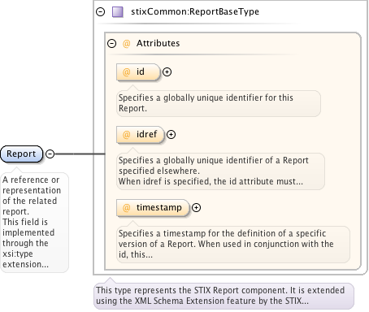369x312 pixels.
Task: Select the timestamp attribute node
Action: point(153,208)
